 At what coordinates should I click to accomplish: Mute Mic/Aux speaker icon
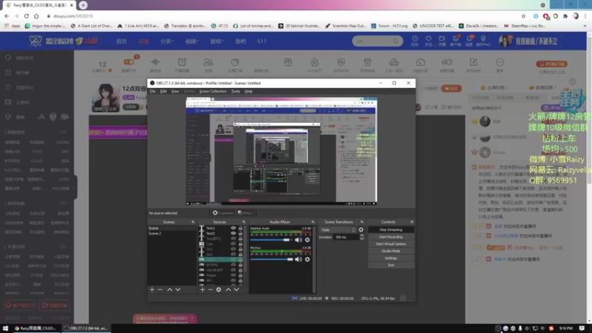(298, 260)
